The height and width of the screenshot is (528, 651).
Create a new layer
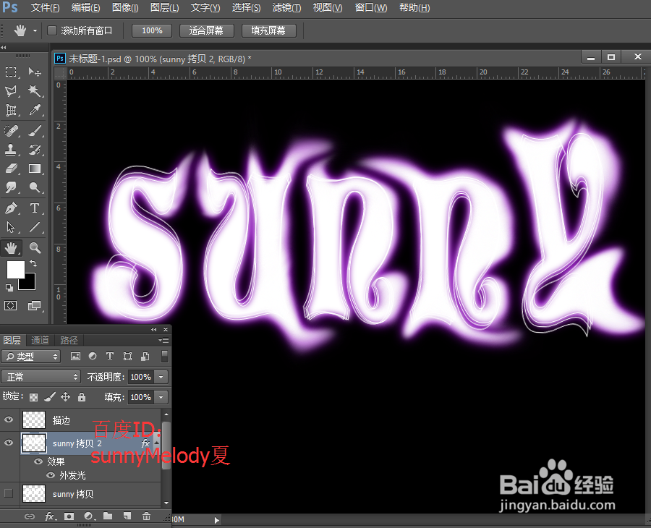pyautogui.click(x=127, y=516)
